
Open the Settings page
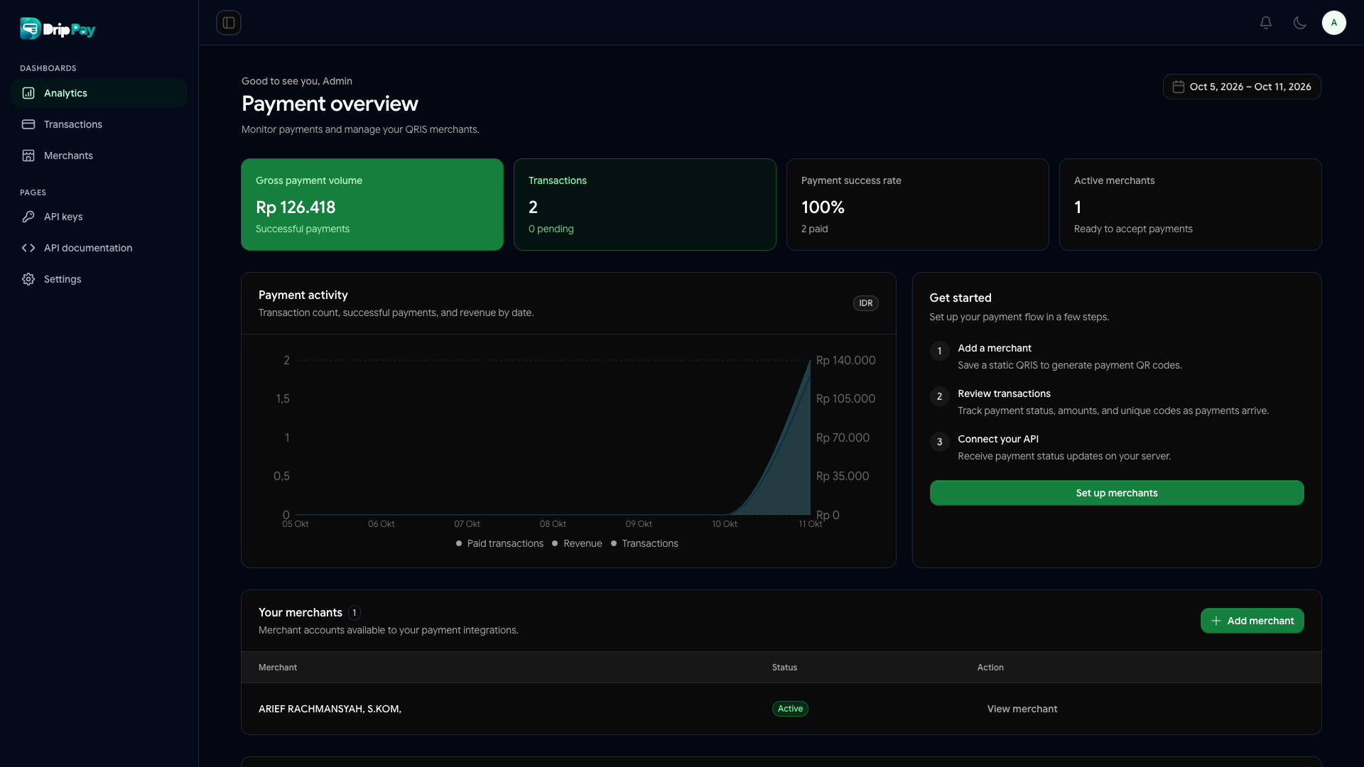click(x=99, y=279)
